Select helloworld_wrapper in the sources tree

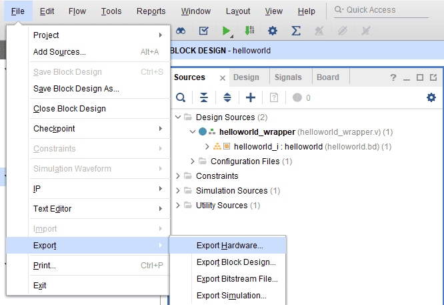click(257, 132)
